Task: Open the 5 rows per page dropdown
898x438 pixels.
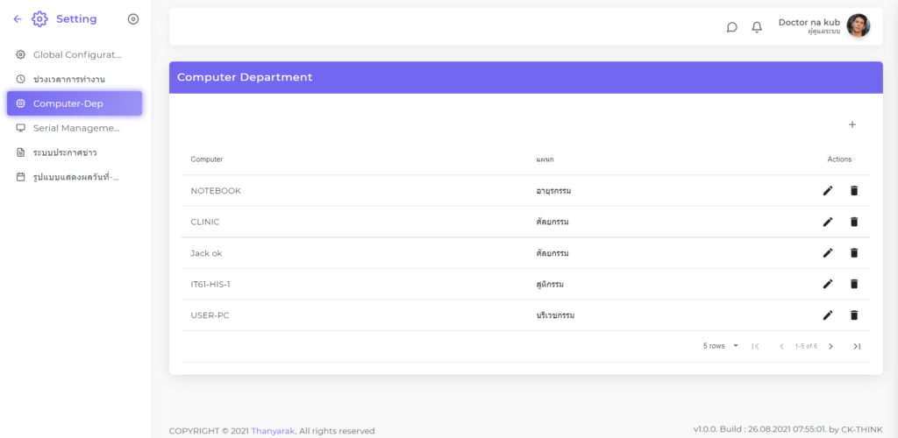Action: 721,346
